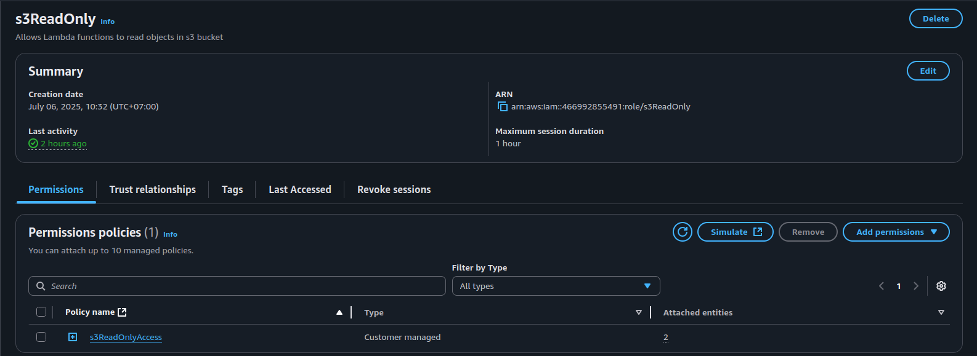This screenshot has height=356, width=977.
Task: Click the policy Search input field
Action: pos(237,286)
